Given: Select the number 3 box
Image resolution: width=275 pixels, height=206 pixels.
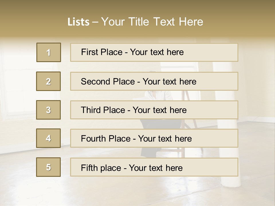Looking at the screenshot, I should [48, 110].
